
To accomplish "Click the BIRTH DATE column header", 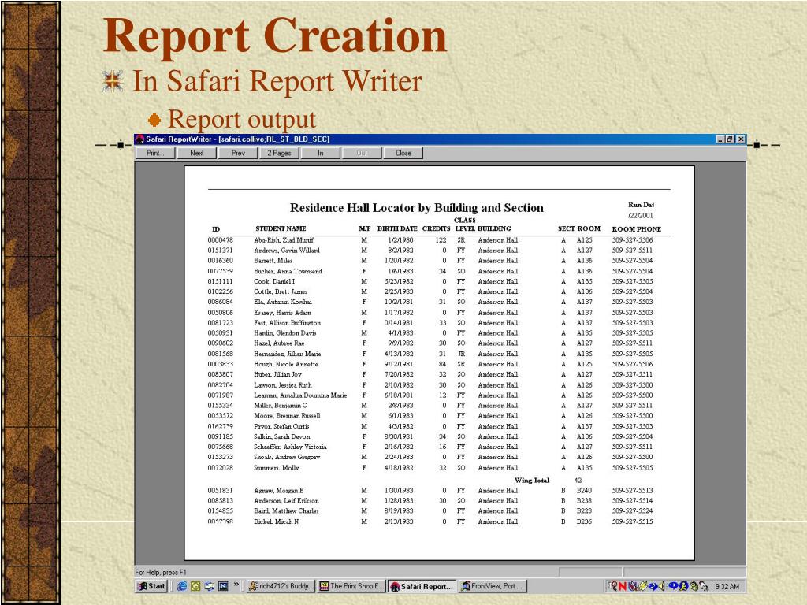I will [x=397, y=228].
